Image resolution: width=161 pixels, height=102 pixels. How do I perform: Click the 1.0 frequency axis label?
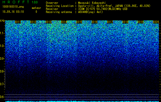point(2,46)
